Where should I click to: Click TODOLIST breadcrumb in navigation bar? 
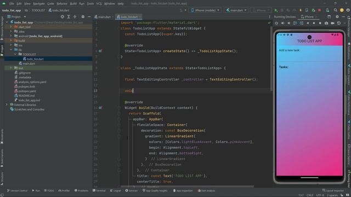[38, 10]
